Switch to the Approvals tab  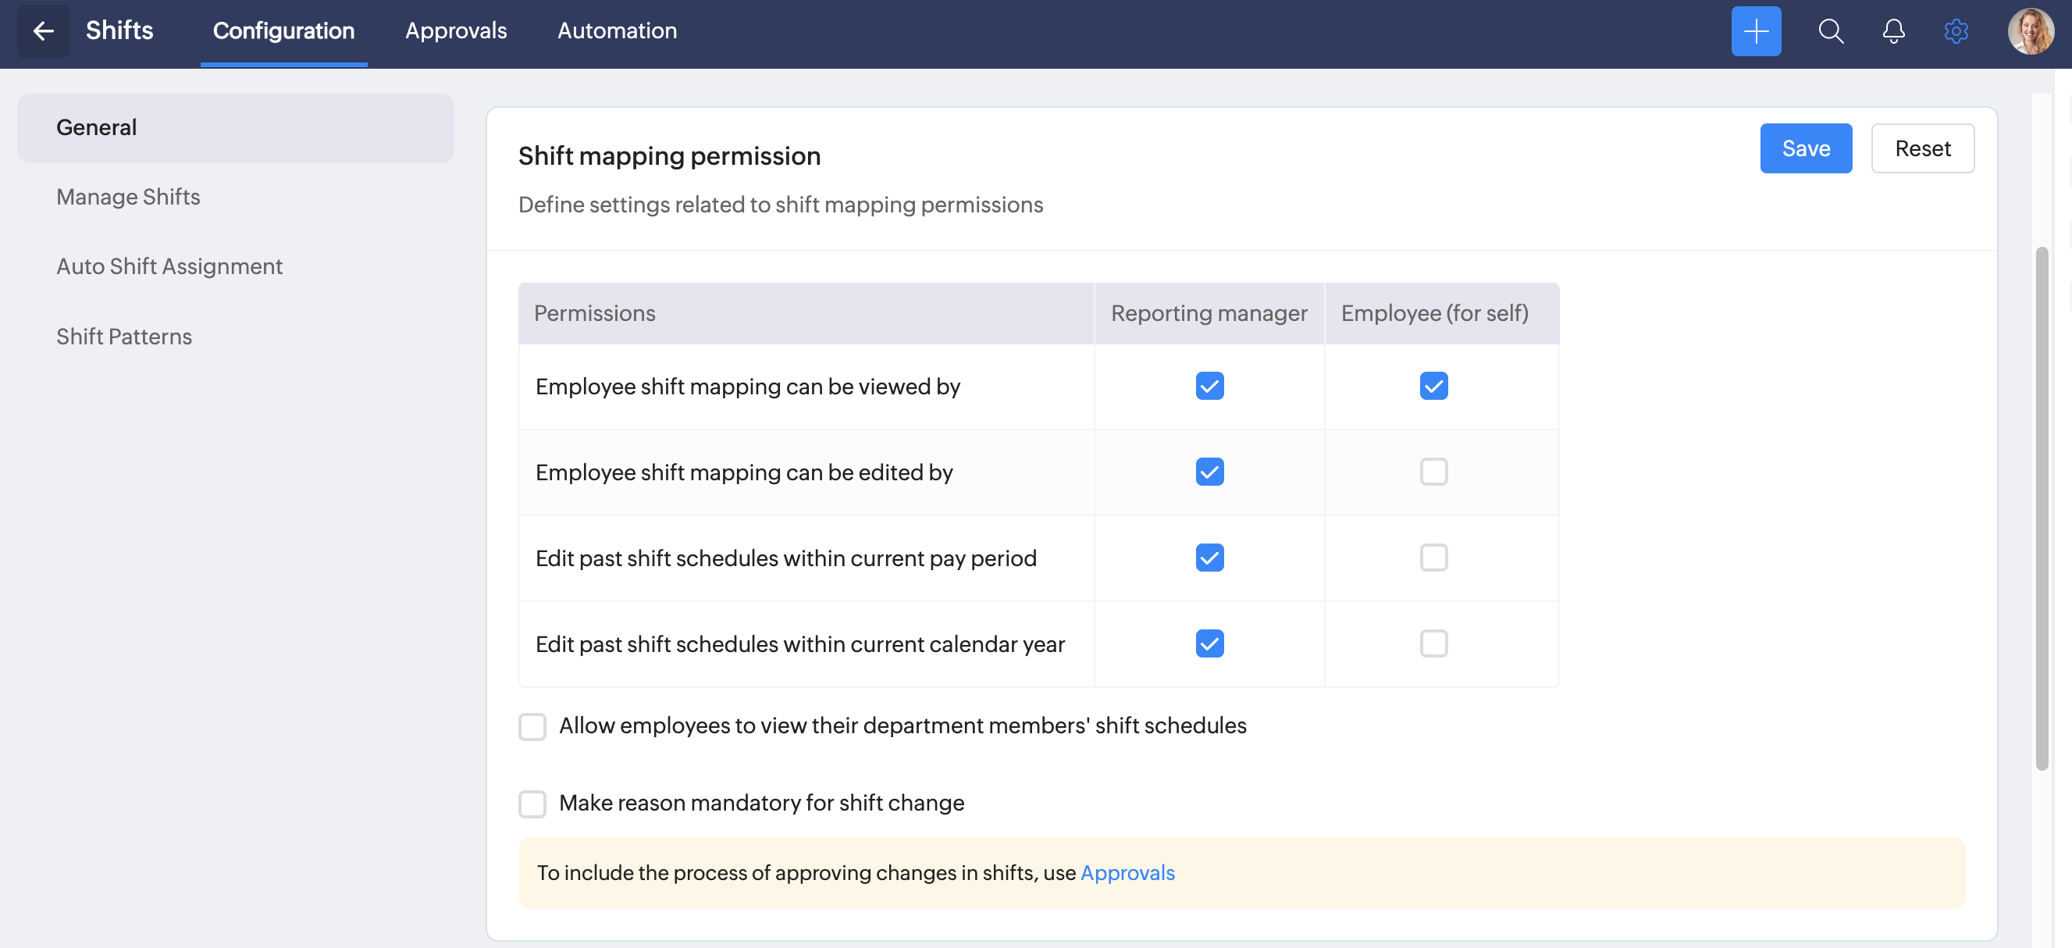(x=455, y=30)
